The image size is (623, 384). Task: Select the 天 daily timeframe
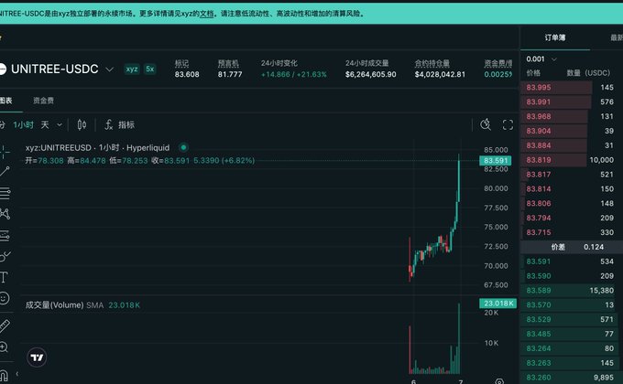tap(45, 125)
